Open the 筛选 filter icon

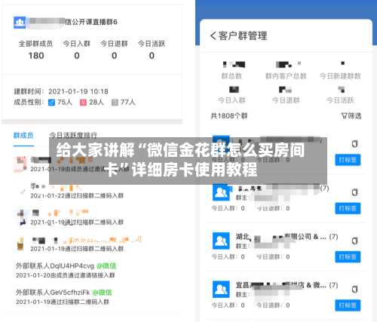click(344, 116)
